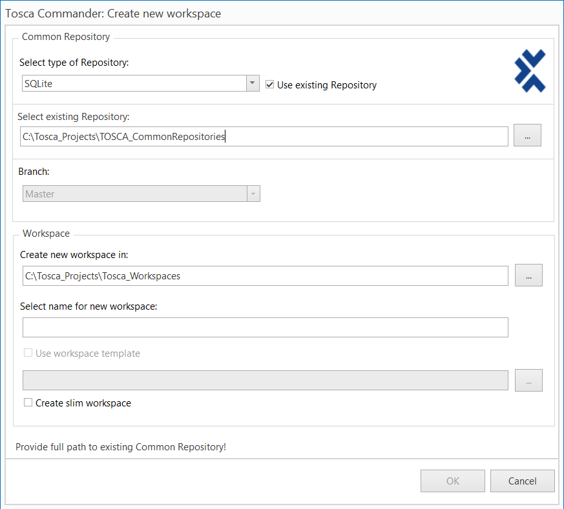The image size is (564, 509).
Task: Expand the Branch Master dropdown
Action: (x=253, y=194)
